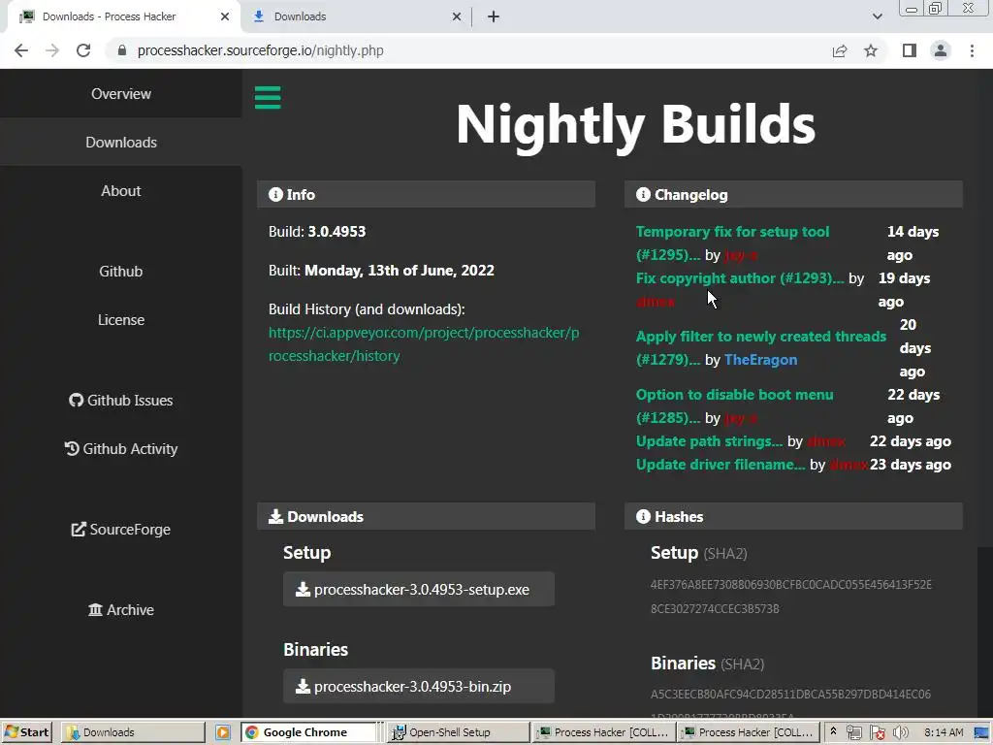Screen dimensions: 993x745
Task: Switch to Downloads folder in taskbar
Action: point(133,732)
